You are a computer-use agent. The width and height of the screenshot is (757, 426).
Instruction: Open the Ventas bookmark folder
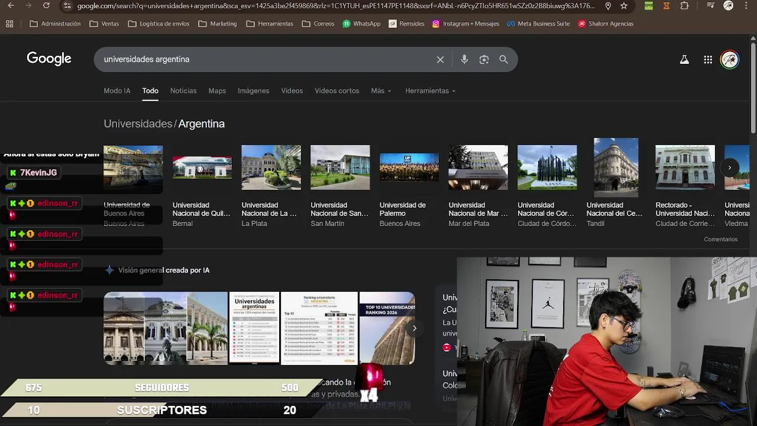click(104, 24)
